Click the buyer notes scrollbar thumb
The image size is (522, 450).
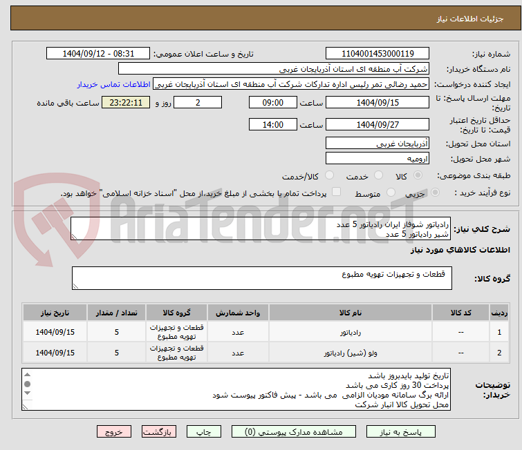click(27, 384)
